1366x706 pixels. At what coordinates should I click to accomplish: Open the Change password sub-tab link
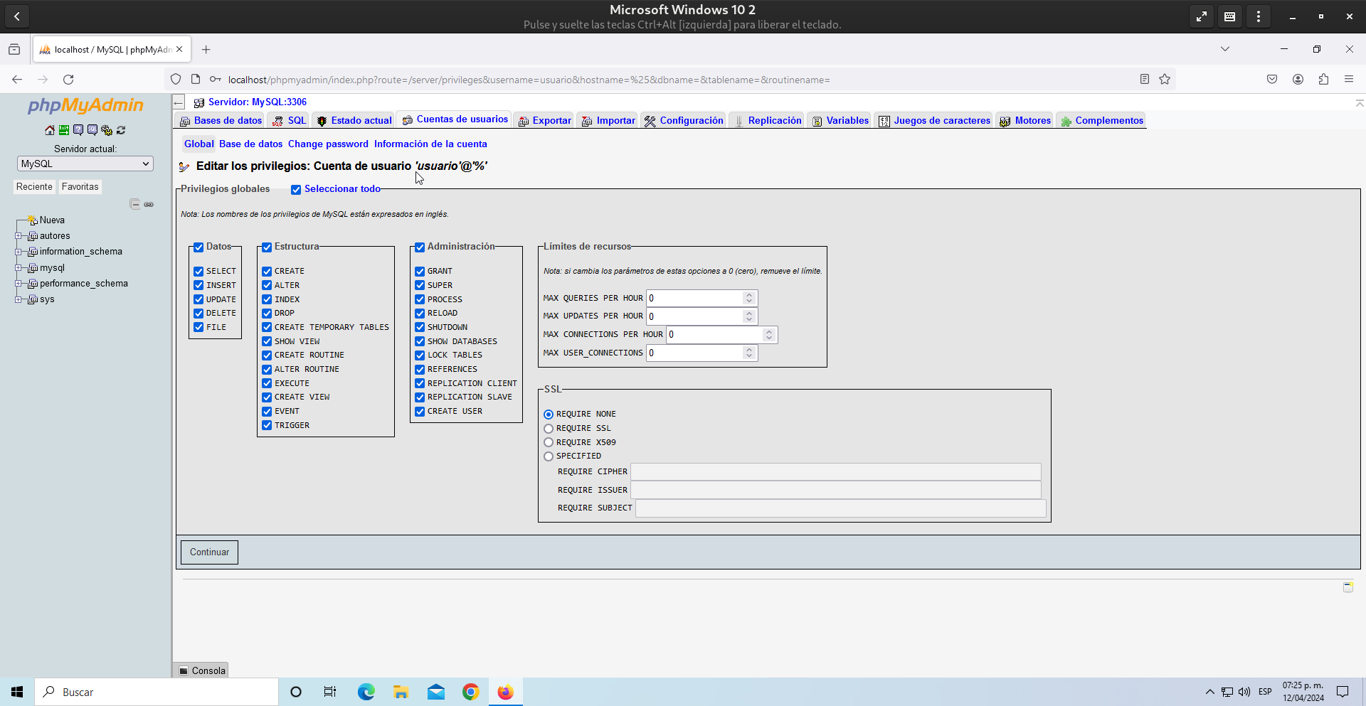[328, 144]
